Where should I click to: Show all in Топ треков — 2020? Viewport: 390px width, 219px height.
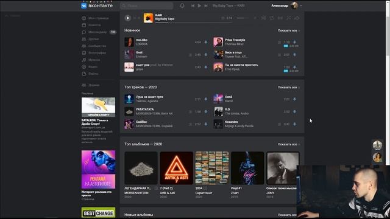[288, 87]
